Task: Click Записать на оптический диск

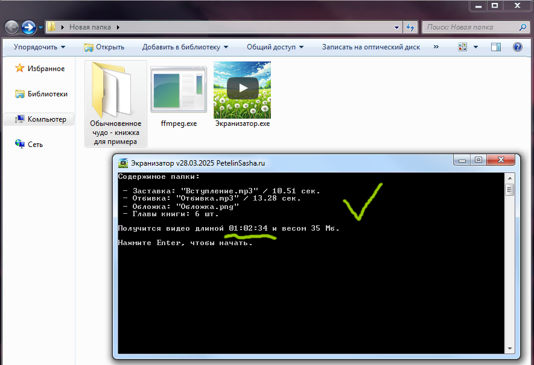Action: (370, 47)
